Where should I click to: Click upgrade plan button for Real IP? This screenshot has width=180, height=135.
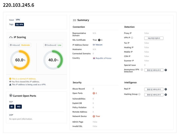[x=154, y=89]
